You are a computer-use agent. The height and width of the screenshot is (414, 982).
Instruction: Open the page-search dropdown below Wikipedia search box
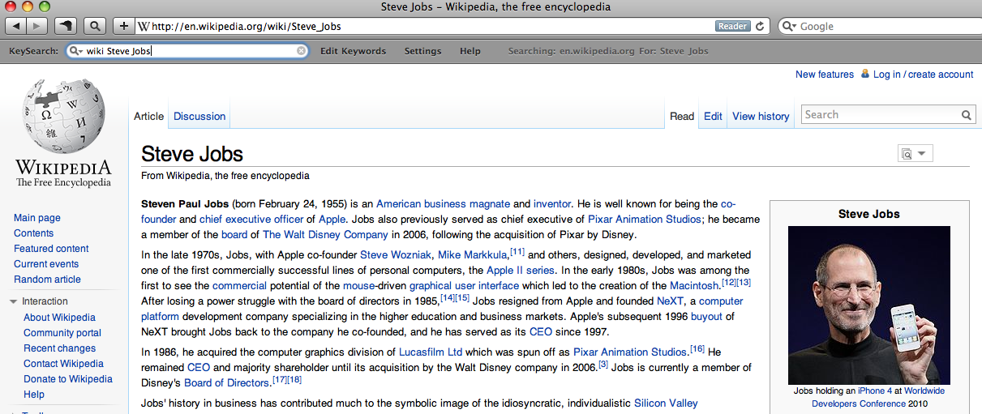click(x=916, y=153)
